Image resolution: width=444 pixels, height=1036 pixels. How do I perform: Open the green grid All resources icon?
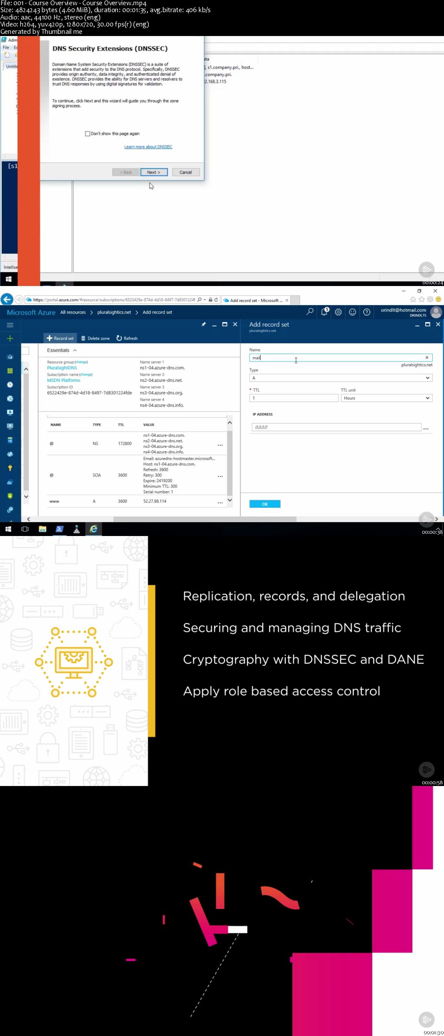coord(10,371)
